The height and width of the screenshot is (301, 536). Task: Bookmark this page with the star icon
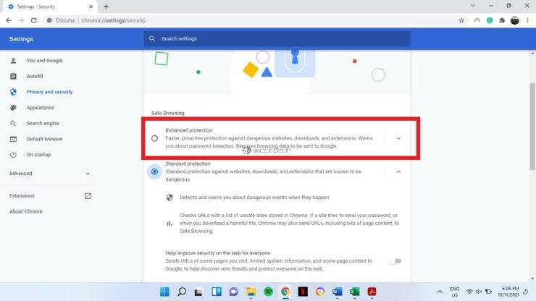point(461,20)
